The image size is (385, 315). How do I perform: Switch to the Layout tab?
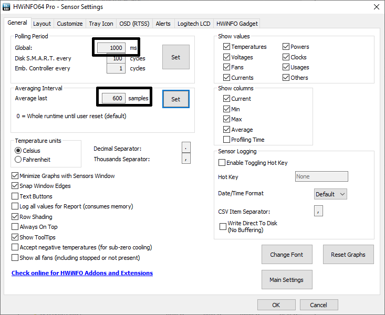point(41,24)
